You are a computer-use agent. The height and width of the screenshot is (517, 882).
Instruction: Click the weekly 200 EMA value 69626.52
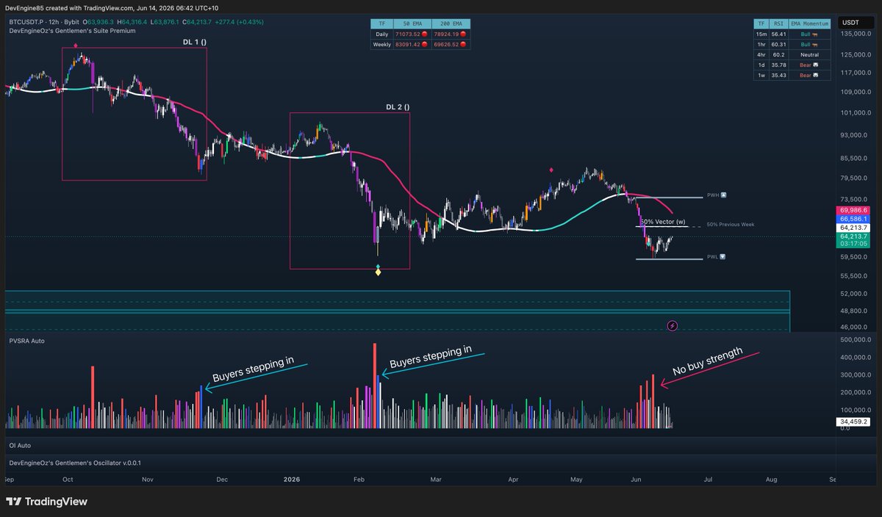pos(445,44)
